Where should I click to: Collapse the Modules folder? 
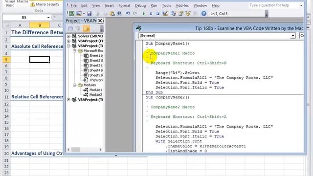(x=74, y=85)
